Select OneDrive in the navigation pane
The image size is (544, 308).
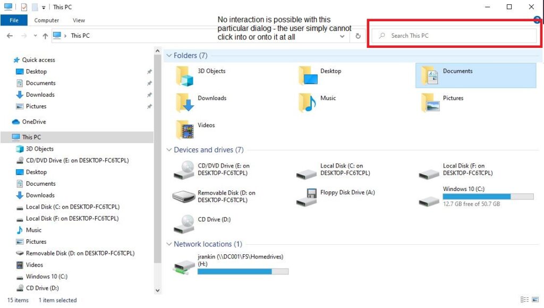coord(33,122)
